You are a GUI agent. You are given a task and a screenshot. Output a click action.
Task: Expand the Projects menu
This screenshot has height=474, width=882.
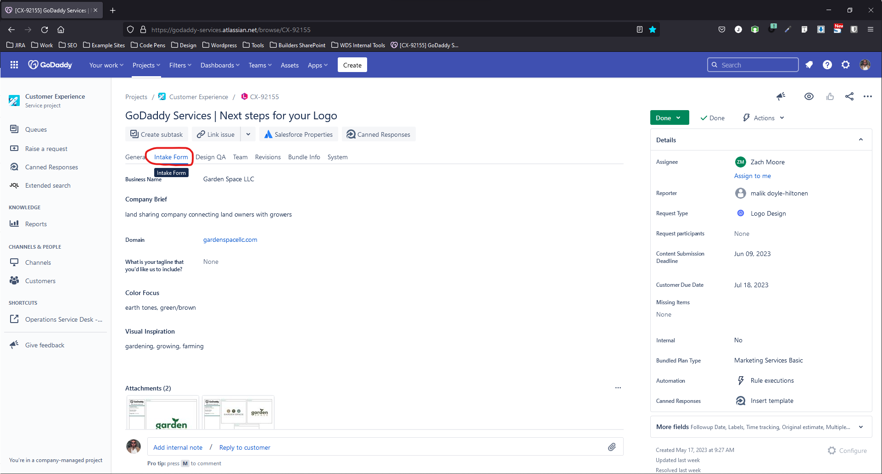pyautogui.click(x=146, y=65)
